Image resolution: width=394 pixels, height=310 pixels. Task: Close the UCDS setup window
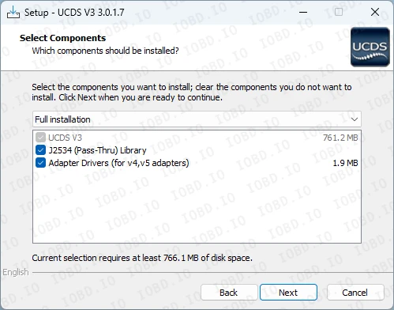click(x=375, y=12)
